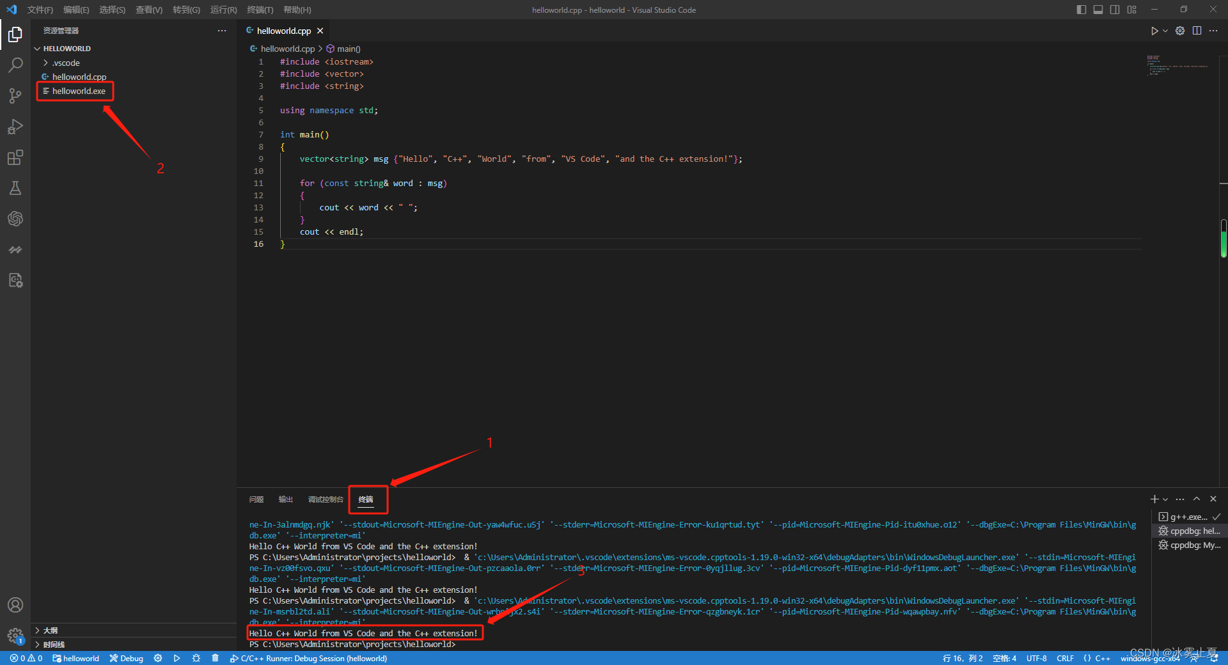Open the 帮助(H) menu
1228x665 pixels.
click(297, 10)
